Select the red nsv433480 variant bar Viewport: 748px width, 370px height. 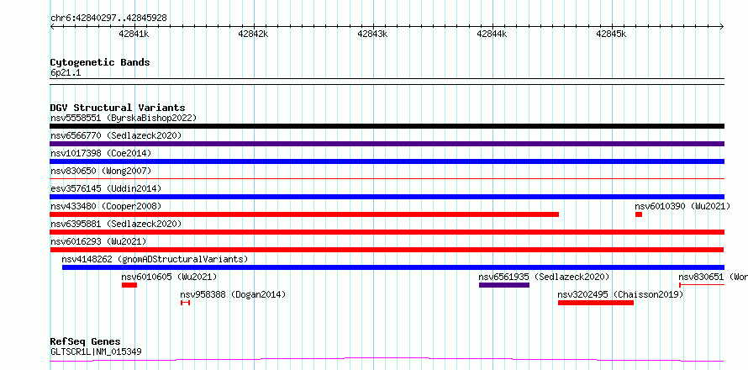(304, 214)
